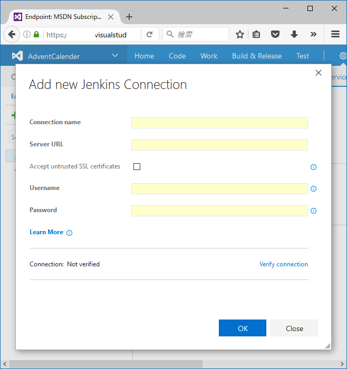The image size is (347, 369).
Task: Open the Learn More link
Action: pos(46,232)
